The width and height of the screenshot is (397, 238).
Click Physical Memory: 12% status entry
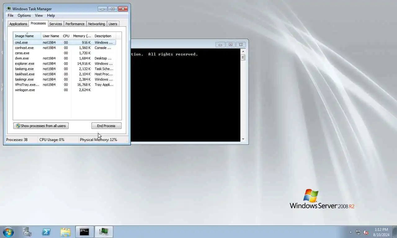tap(99, 140)
